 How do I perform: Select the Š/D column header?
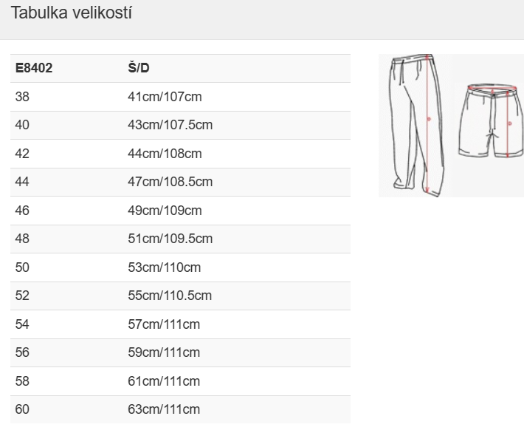(x=138, y=68)
